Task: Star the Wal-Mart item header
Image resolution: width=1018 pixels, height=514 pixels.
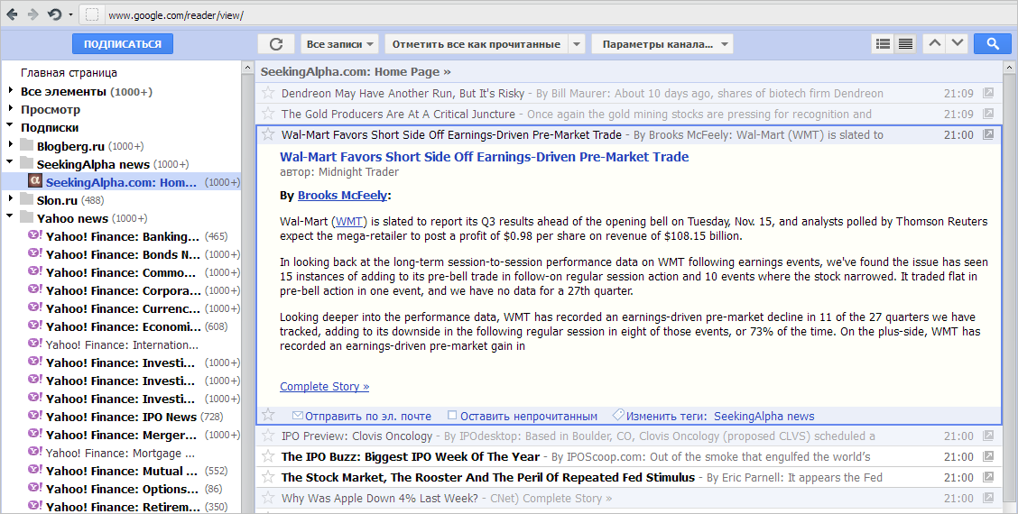Action: point(268,134)
